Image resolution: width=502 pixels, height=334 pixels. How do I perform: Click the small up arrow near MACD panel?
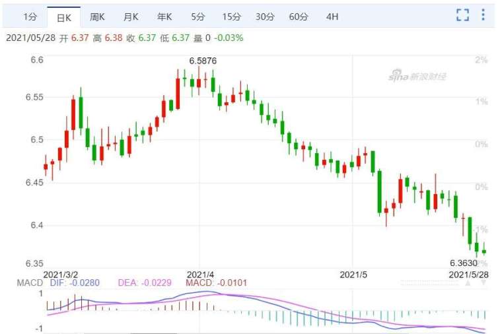(x=468, y=283)
